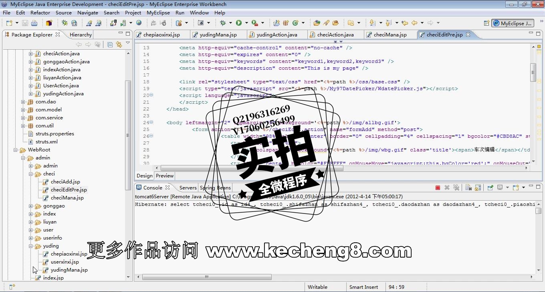Click the screenshot capture camera icon
The height and width of the screenshot is (292, 545).
(x=201, y=23)
